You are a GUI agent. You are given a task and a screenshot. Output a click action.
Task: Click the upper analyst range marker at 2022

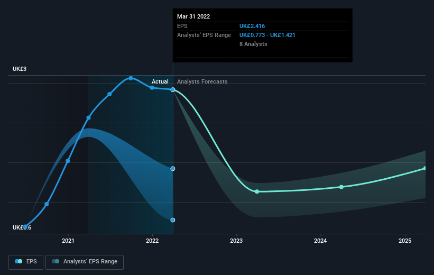[x=173, y=169]
